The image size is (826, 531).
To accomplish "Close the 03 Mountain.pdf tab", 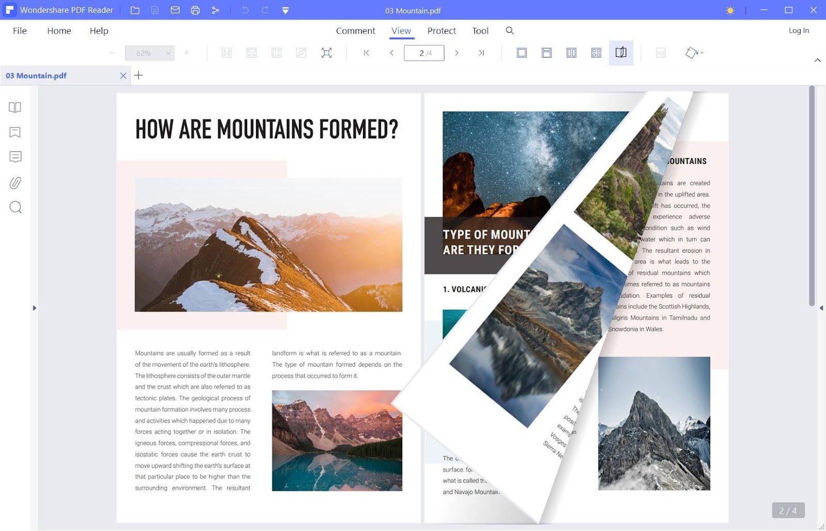I will click(x=123, y=75).
